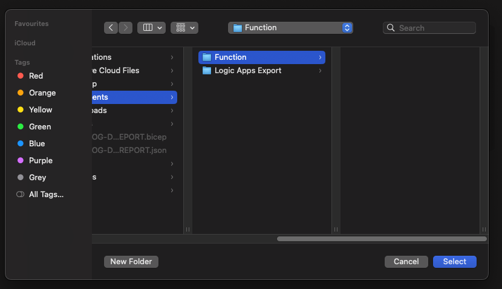Screen dimensions: 502x289
Task: Filter by the Green tag
Action: pos(40,126)
